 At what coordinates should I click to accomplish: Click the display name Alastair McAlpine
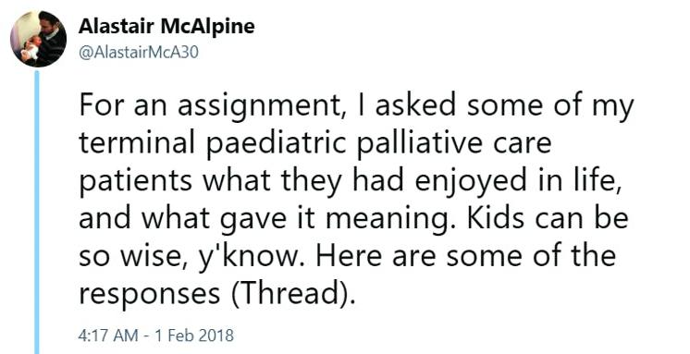pyautogui.click(x=166, y=27)
